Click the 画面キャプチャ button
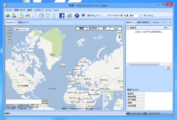The width and height of the screenshot is (177, 120). (21, 30)
